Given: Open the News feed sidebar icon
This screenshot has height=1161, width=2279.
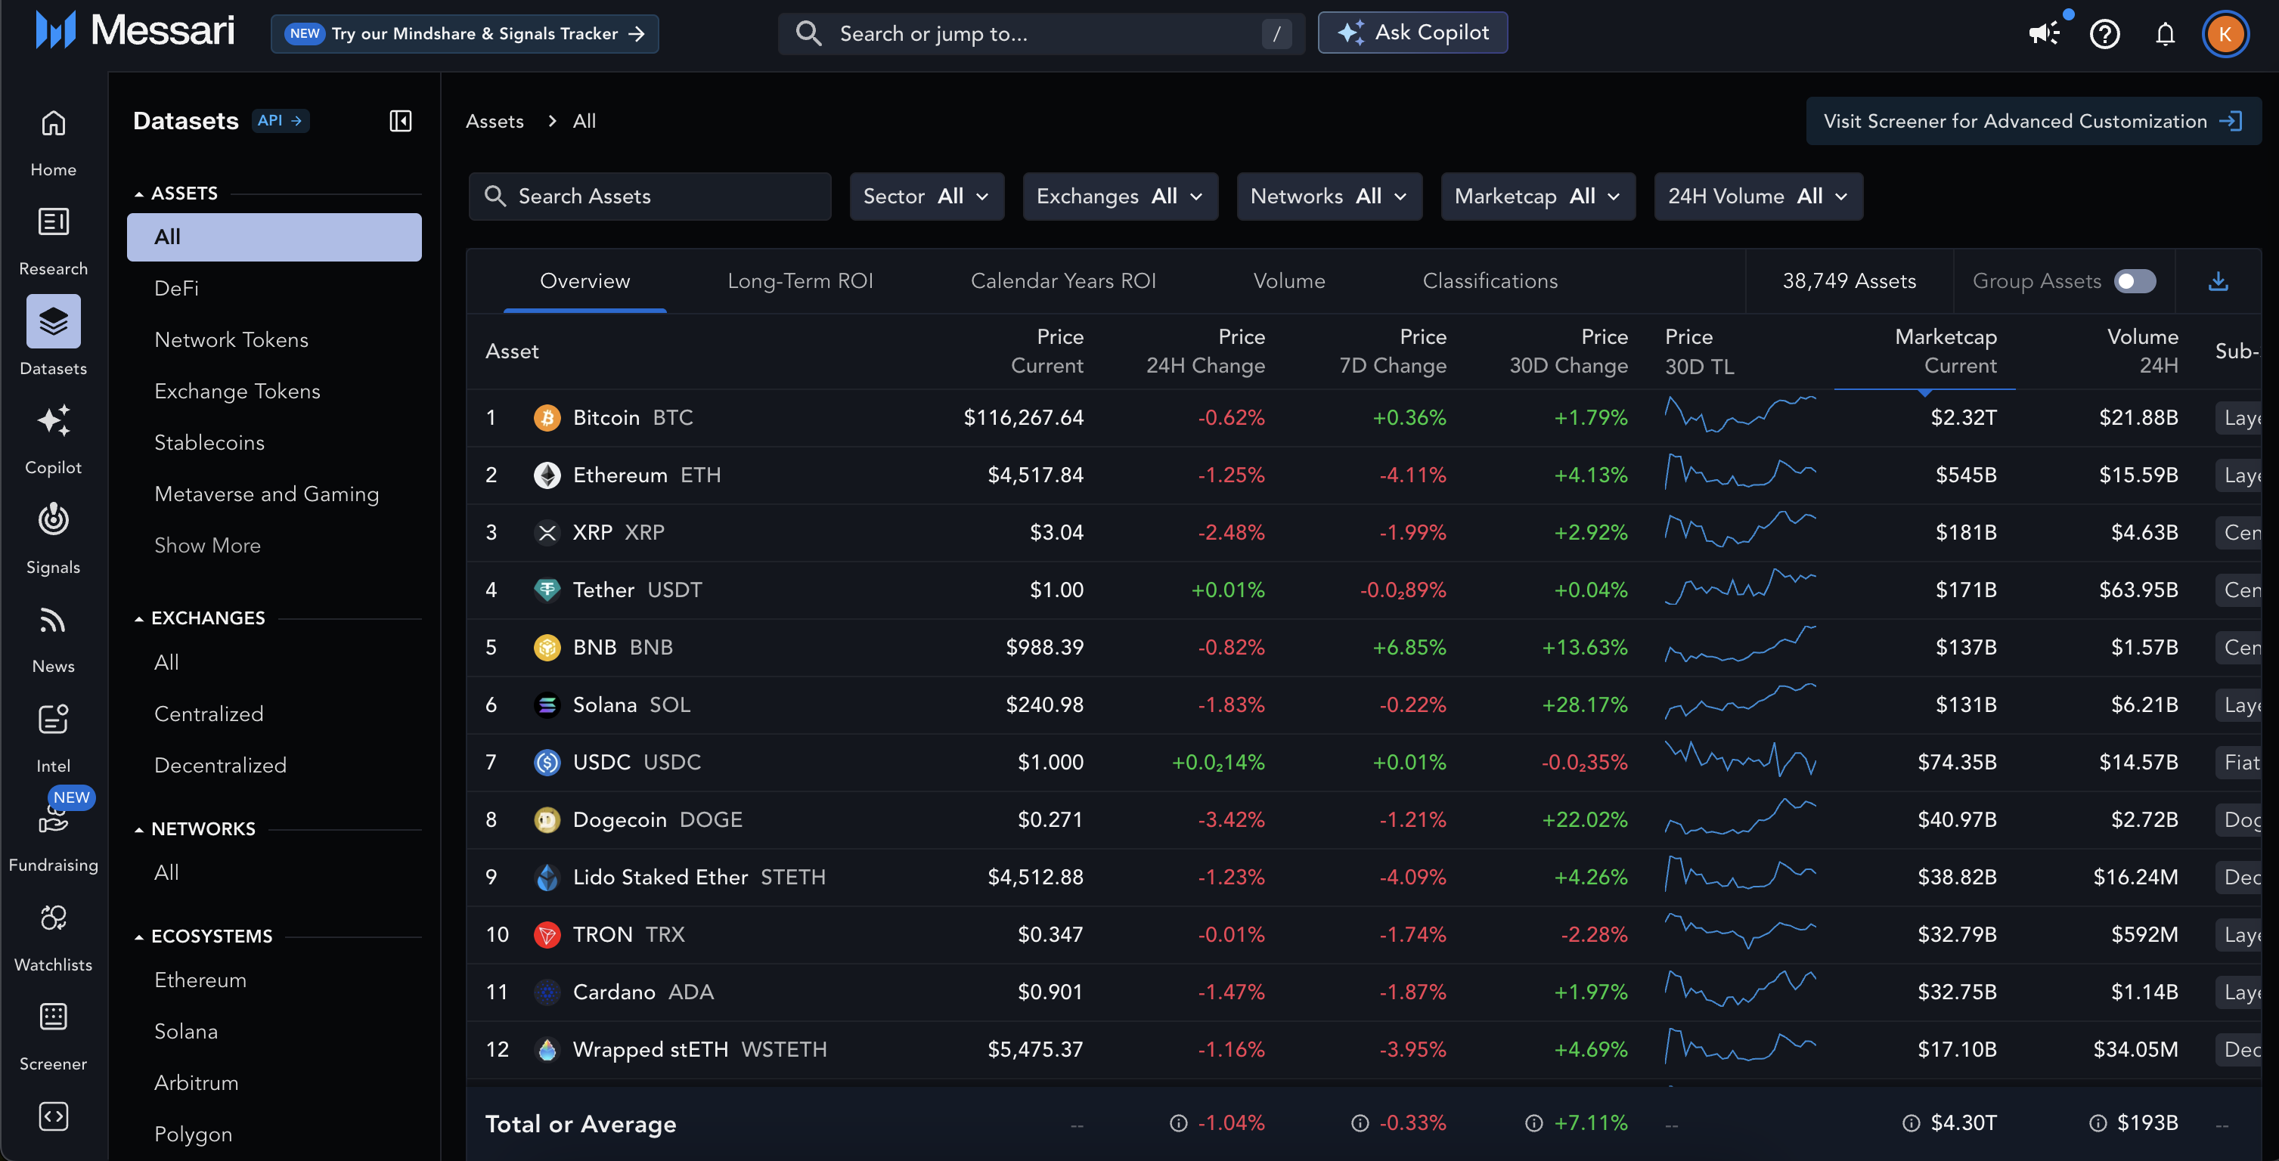Looking at the screenshot, I should [x=53, y=621].
